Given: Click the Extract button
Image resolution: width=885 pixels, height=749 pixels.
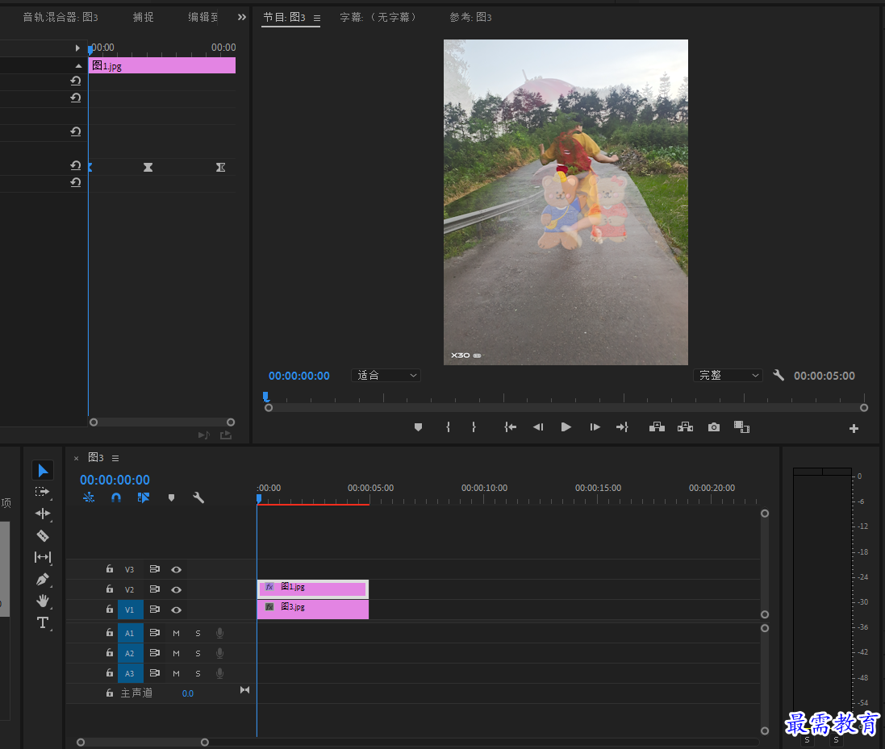Looking at the screenshot, I should 685,427.
